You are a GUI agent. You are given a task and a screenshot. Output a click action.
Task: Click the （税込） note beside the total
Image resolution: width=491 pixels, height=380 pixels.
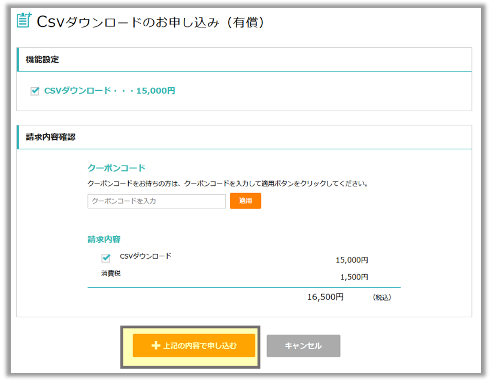[x=381, y=297]
